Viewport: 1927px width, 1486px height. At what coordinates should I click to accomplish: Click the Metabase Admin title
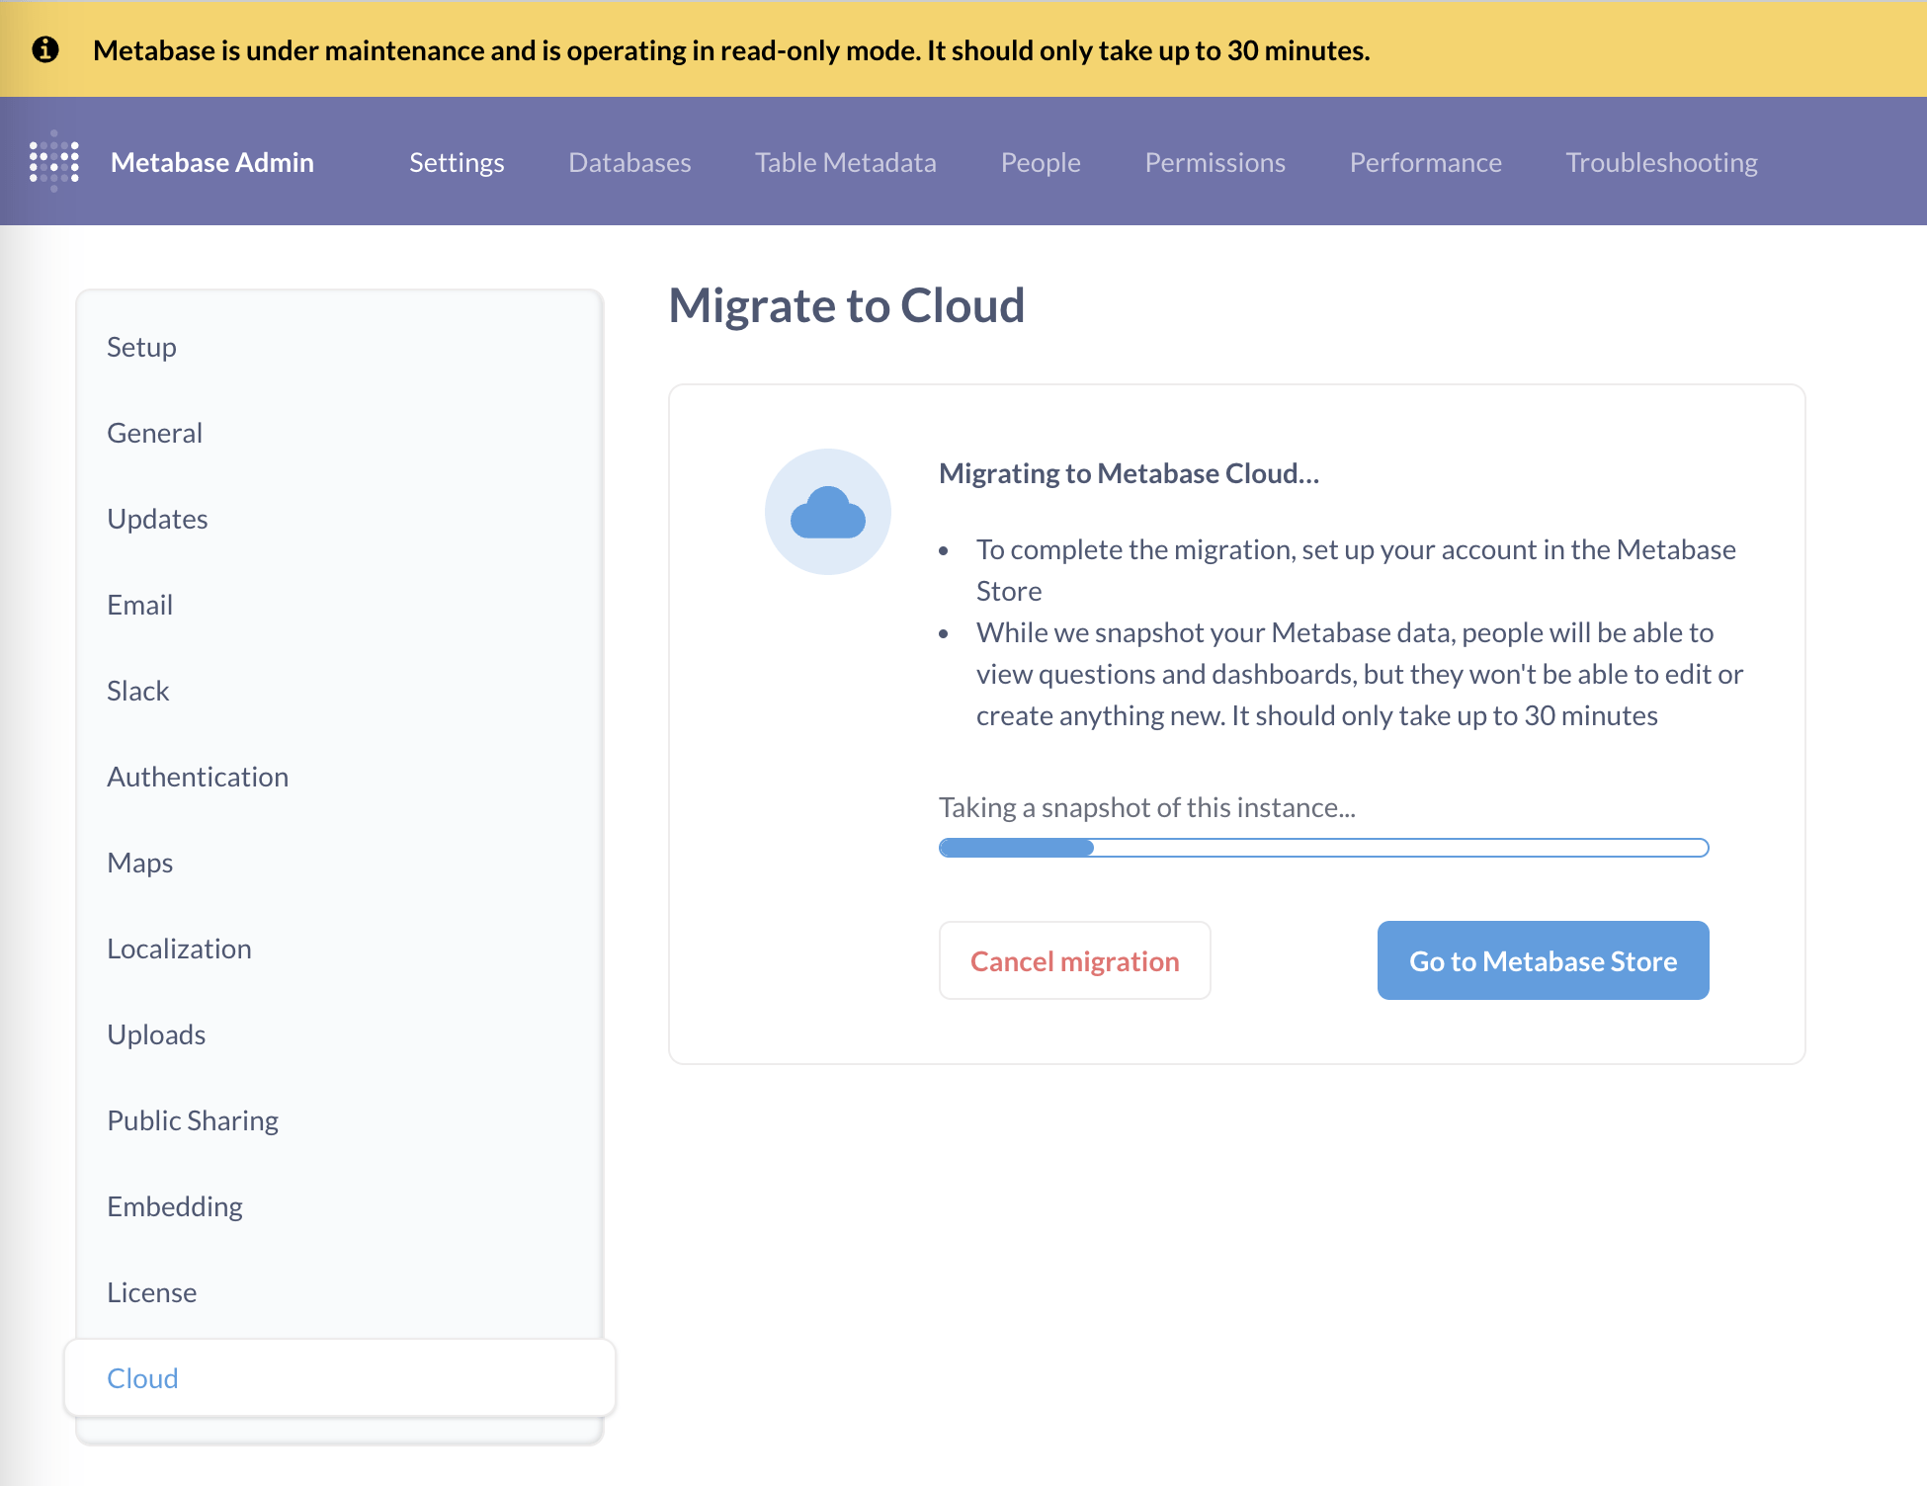click(212, 162)
